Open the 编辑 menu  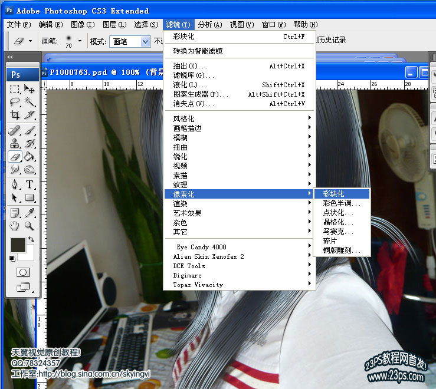(51, 25)
